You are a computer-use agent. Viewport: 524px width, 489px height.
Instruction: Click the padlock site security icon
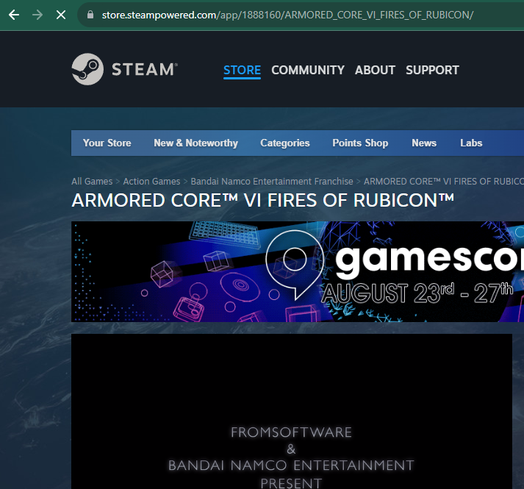pyautogui.click(x=90, y=15)
